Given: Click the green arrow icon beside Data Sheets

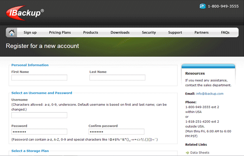Looking at the screenshot, I should pyautogui.click(x=187, y=152).
